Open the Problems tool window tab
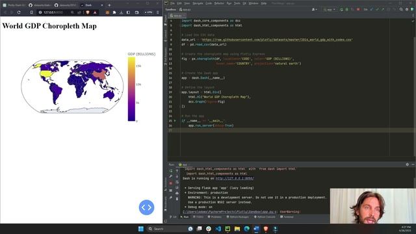This screenshot has height=234, width=416. 214,216
